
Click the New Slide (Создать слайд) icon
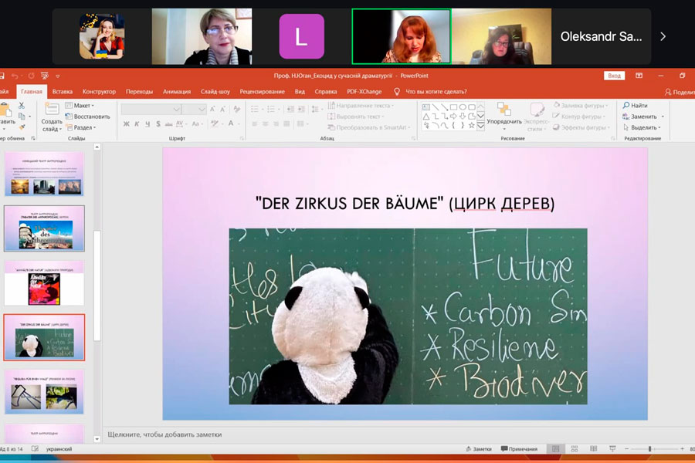point(52,110)
